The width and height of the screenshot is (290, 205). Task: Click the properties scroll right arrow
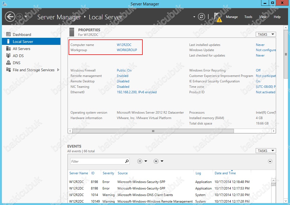click(x=274, y=131)
